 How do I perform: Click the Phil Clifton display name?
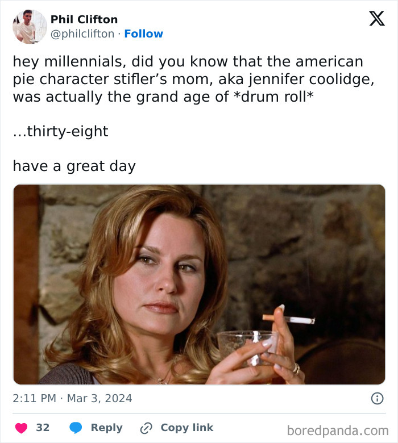tap(84, 19)
